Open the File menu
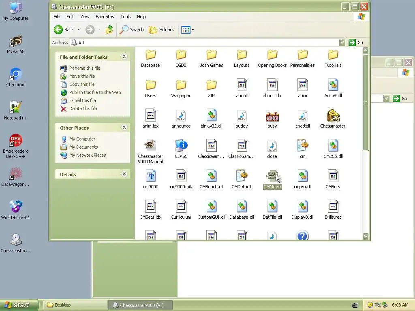 [x=57, y=16]
